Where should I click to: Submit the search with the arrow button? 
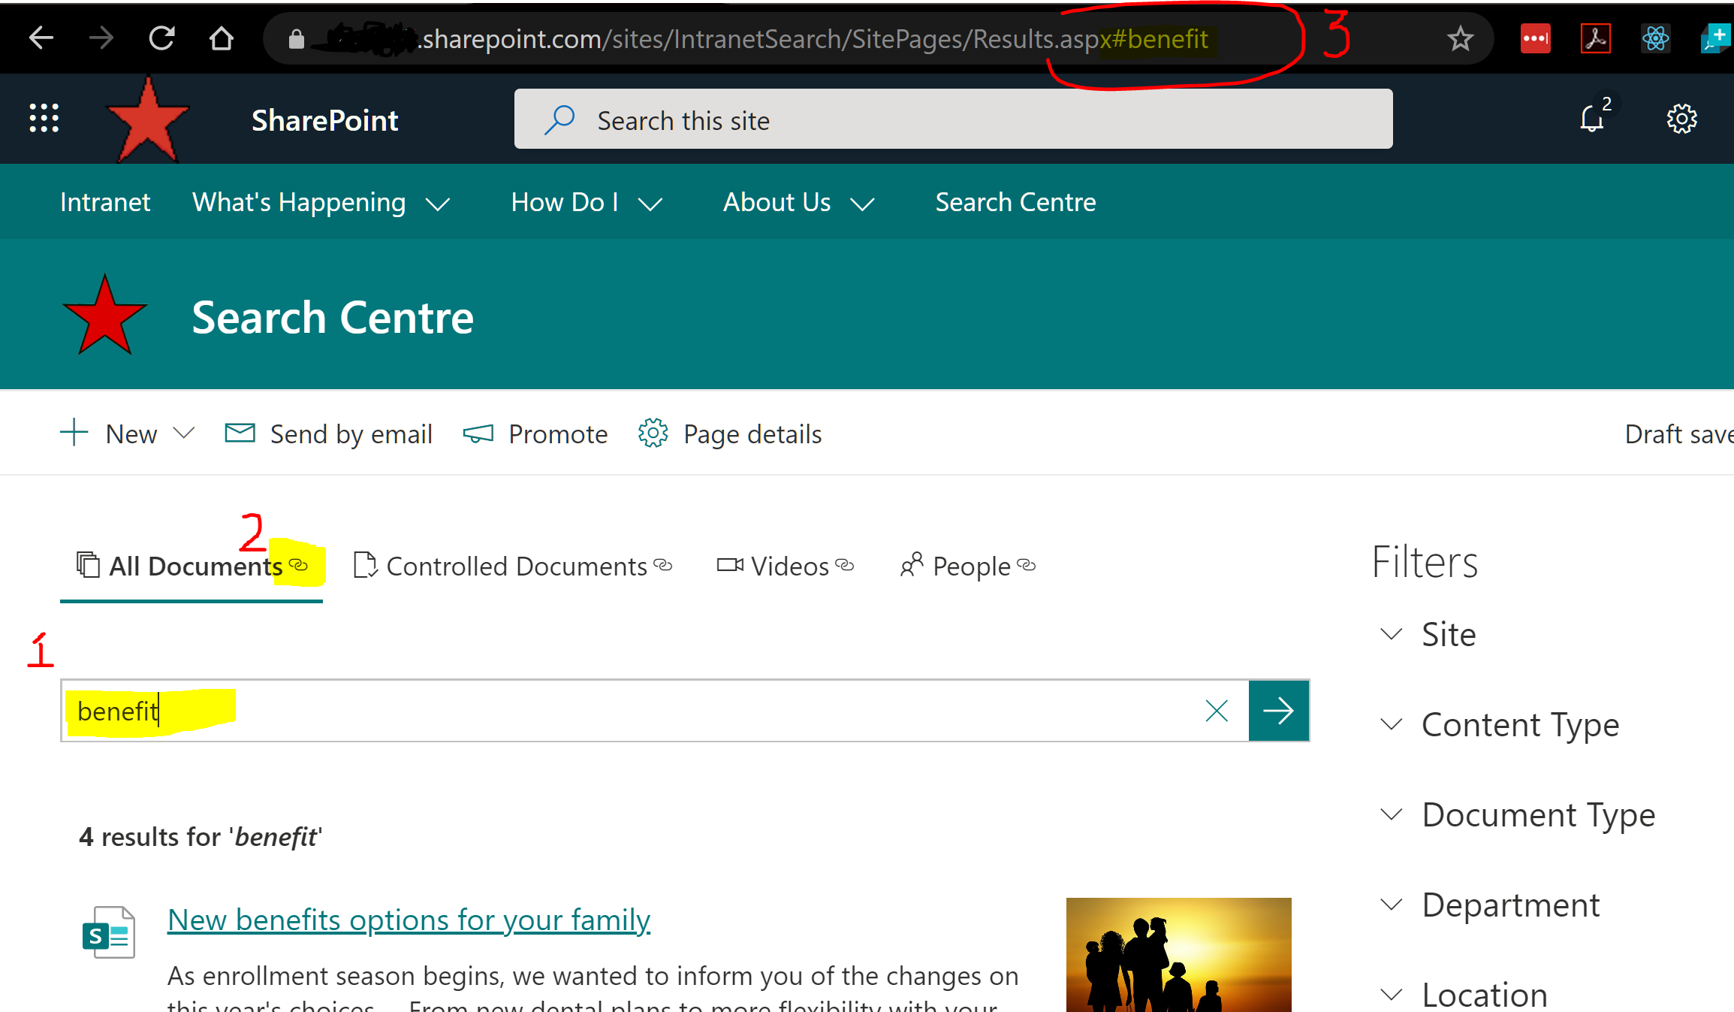(1278, 710)
